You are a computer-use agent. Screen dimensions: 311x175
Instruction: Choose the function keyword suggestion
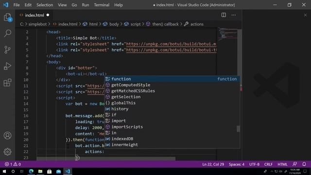tap(172, 79)
